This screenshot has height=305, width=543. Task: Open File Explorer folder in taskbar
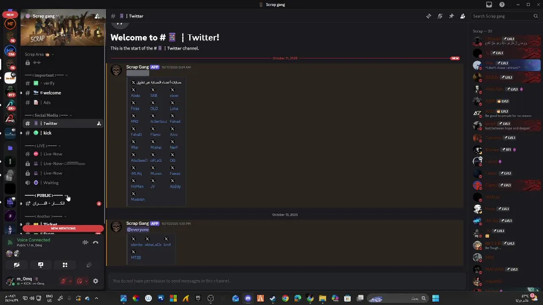pyautogui.click(x=322, y=299)
